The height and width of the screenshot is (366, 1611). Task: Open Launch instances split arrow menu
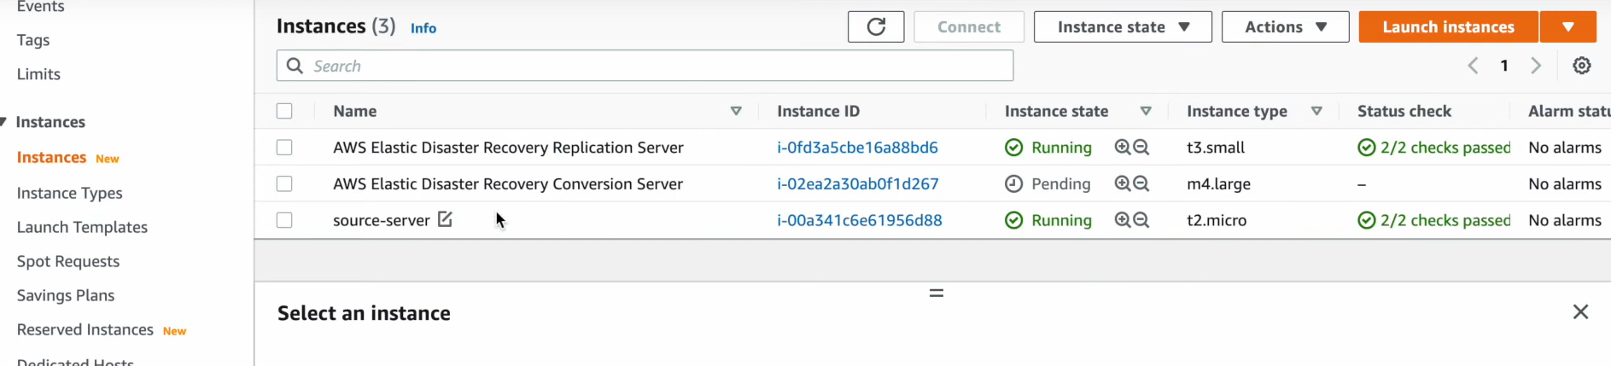tap(1568, 26)
